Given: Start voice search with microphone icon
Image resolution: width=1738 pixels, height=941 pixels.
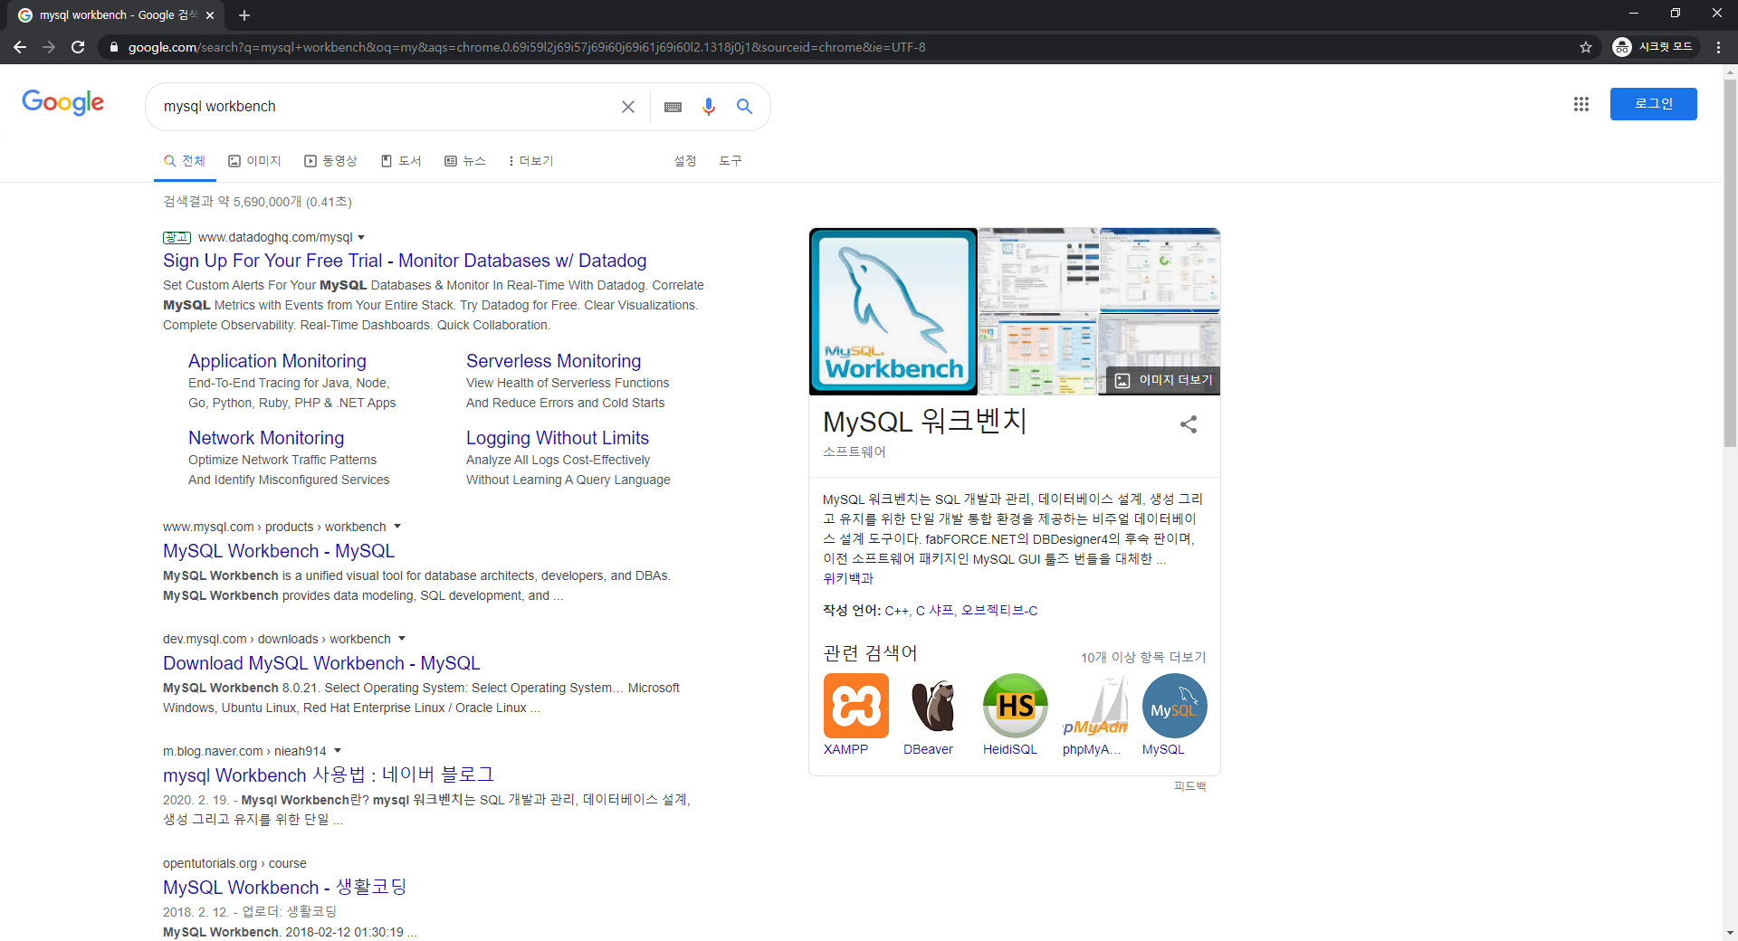Looking at the screenshot, I should 709,107.
